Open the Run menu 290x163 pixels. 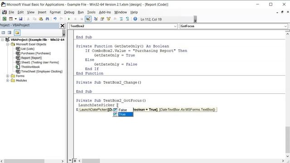click(81, 12)
